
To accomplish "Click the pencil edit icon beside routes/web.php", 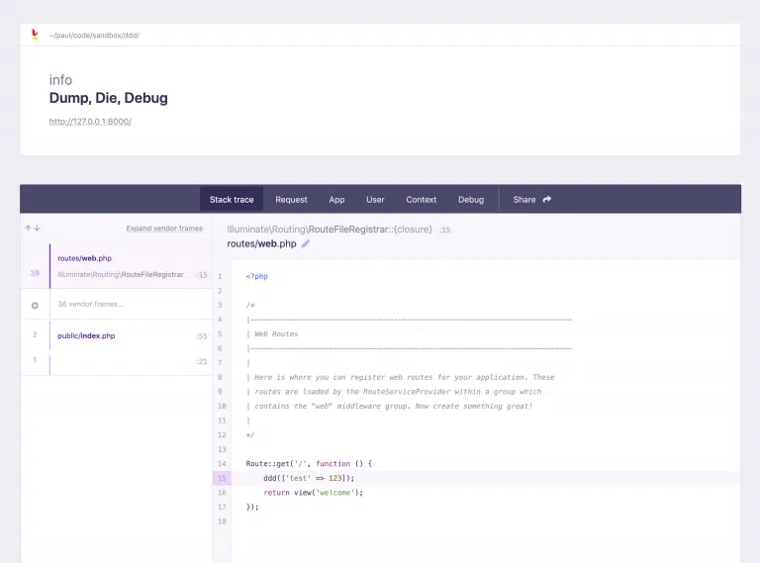I will [306, 243].
